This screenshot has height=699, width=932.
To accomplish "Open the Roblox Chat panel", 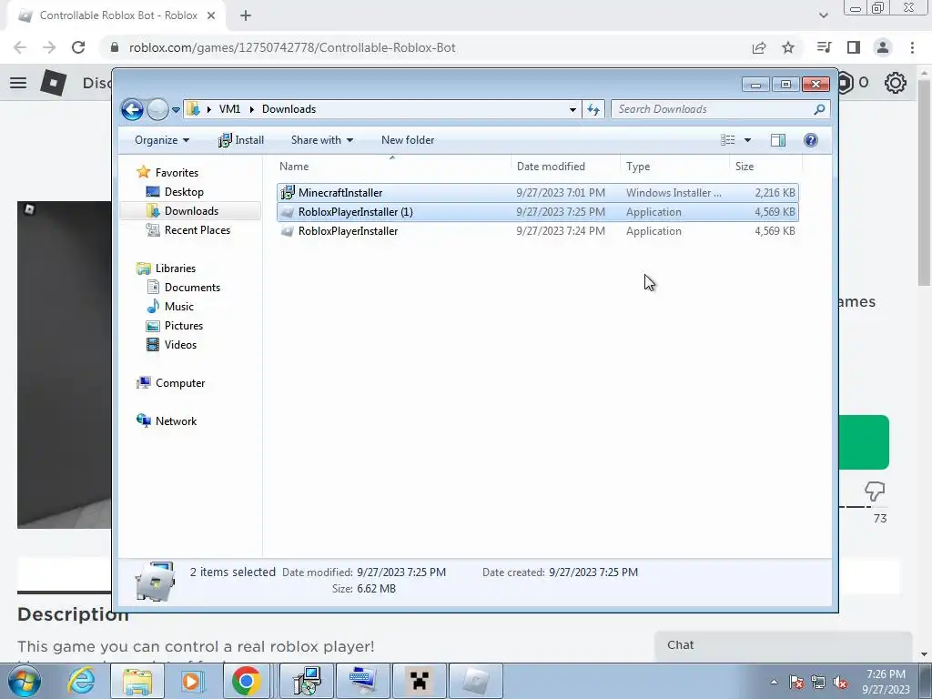I will point(784,646).
